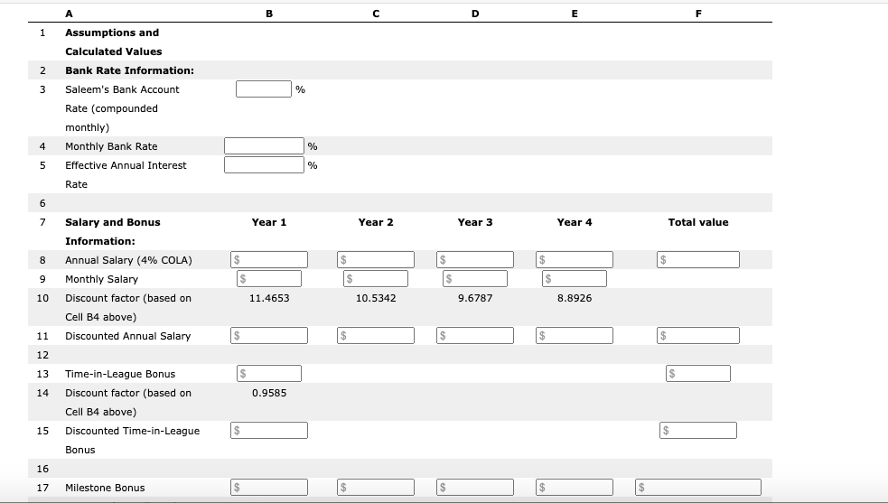Click the Year 1 column header
The image size is (888, 503).
pyautogui.click(x=269, y=222)
